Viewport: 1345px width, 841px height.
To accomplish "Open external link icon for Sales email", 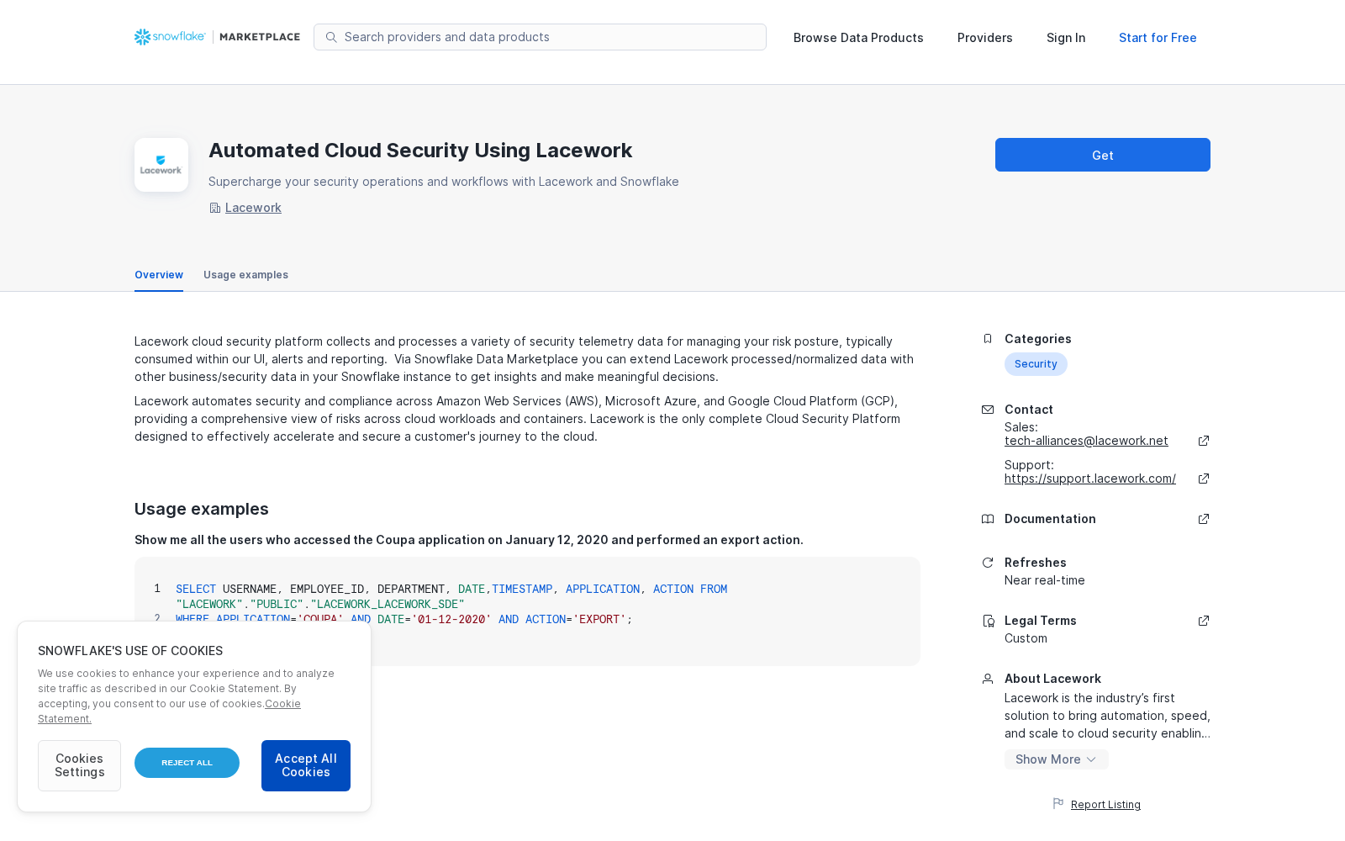I will tap(1204, 441).
